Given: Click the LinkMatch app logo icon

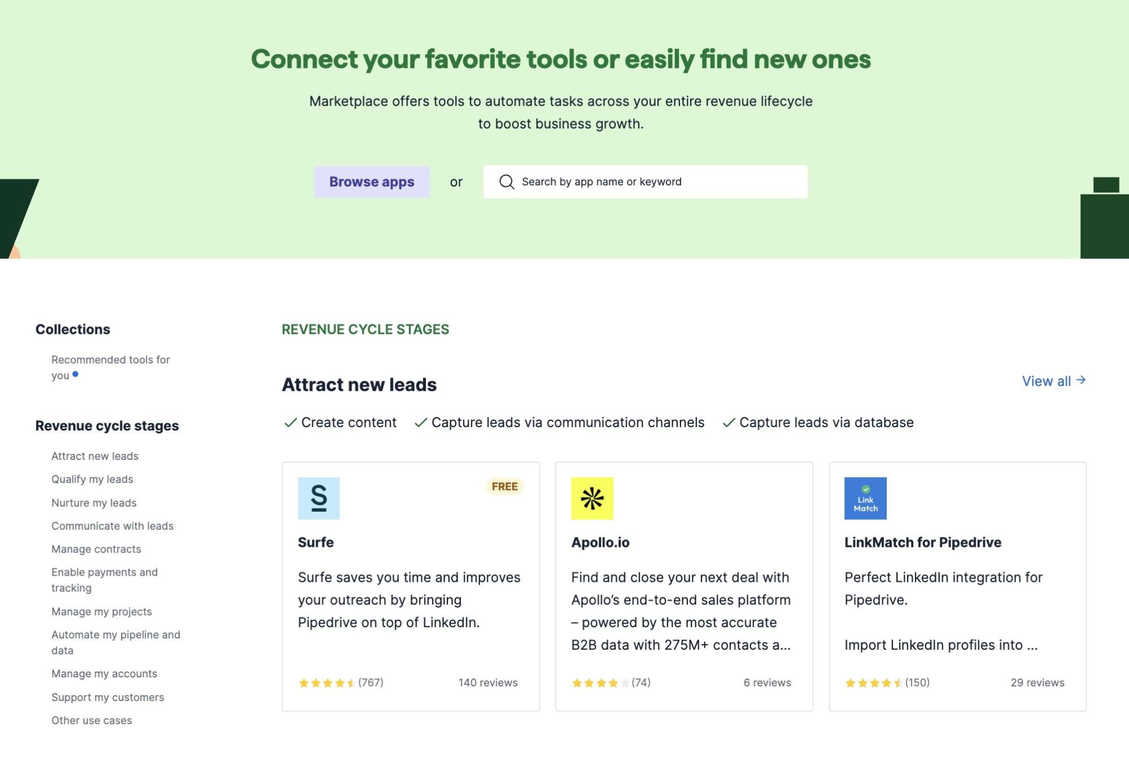Looking at the screenshot, I should (865, 498).
